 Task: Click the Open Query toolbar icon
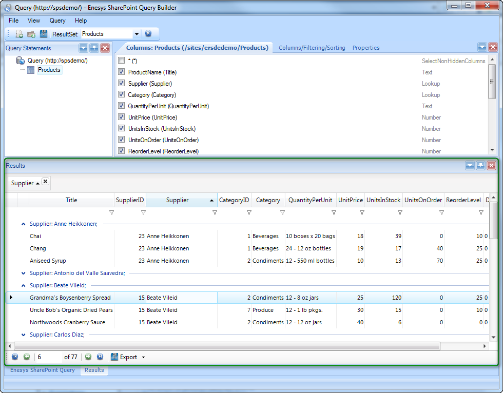pyautogui.click(x=31, y=34)
